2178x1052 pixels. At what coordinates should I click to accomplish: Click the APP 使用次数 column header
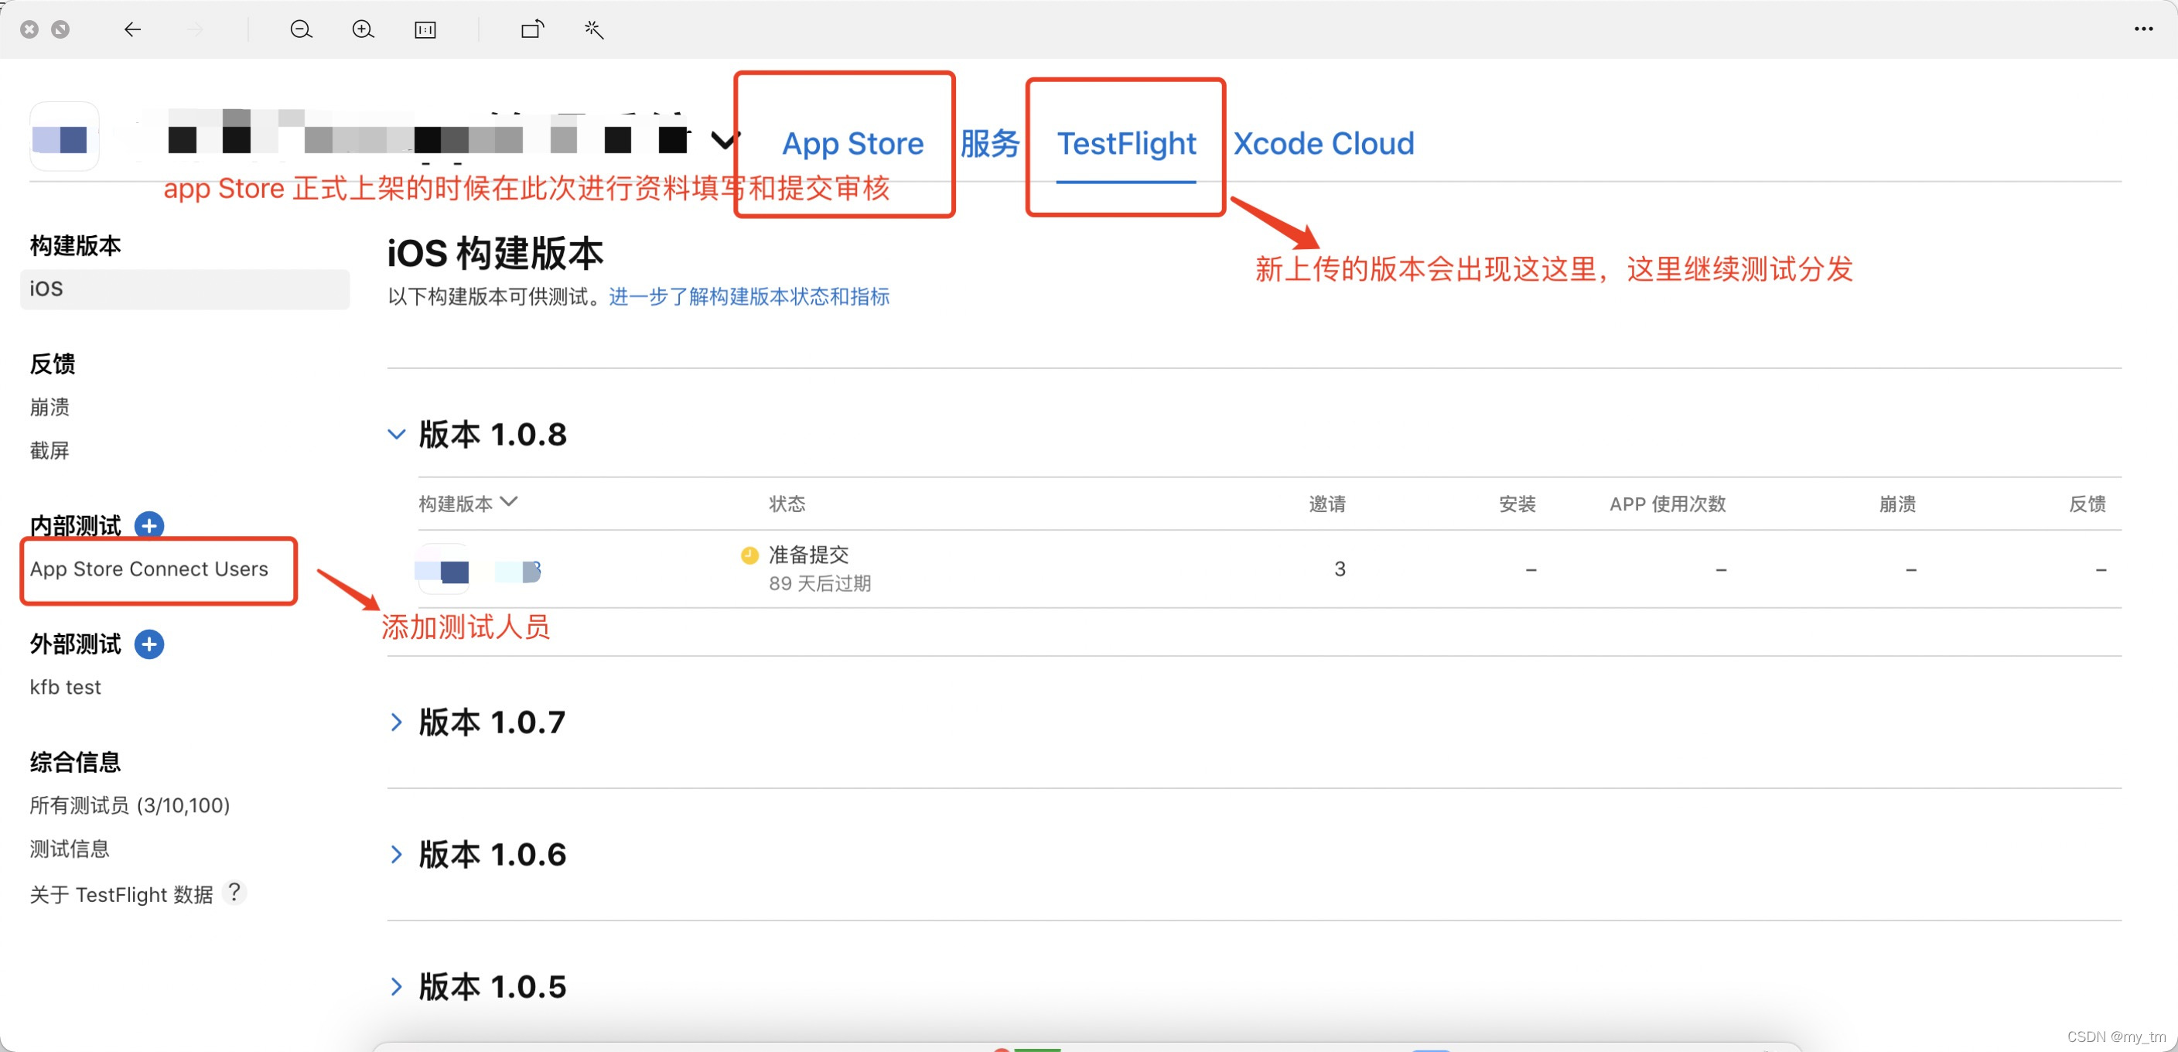click(1668, 504)
